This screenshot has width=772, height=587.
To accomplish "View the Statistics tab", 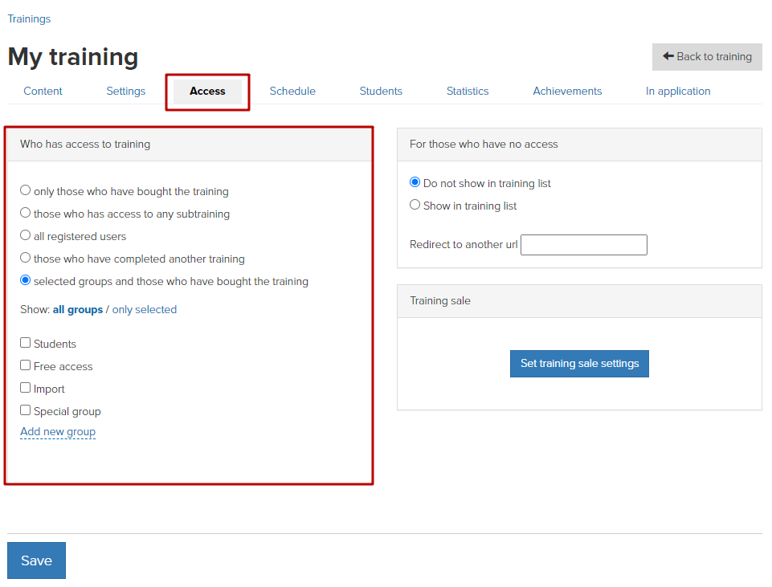I will pyautogui.click(x=468, y=91).
